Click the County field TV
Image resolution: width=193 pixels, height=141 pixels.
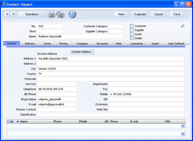110,74
